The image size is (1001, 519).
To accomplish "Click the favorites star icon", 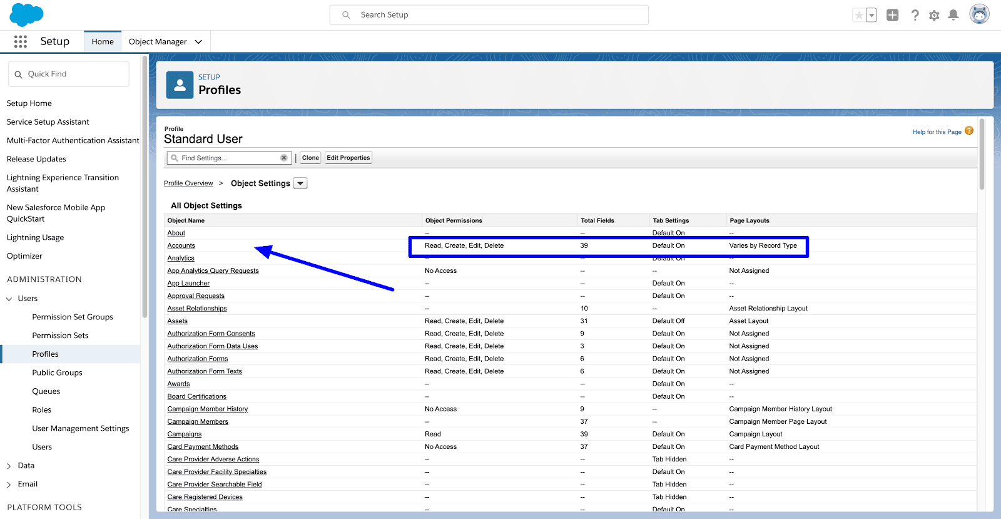I will click(859, 15).
